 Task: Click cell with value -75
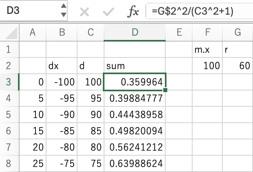(x=62, y=163)
